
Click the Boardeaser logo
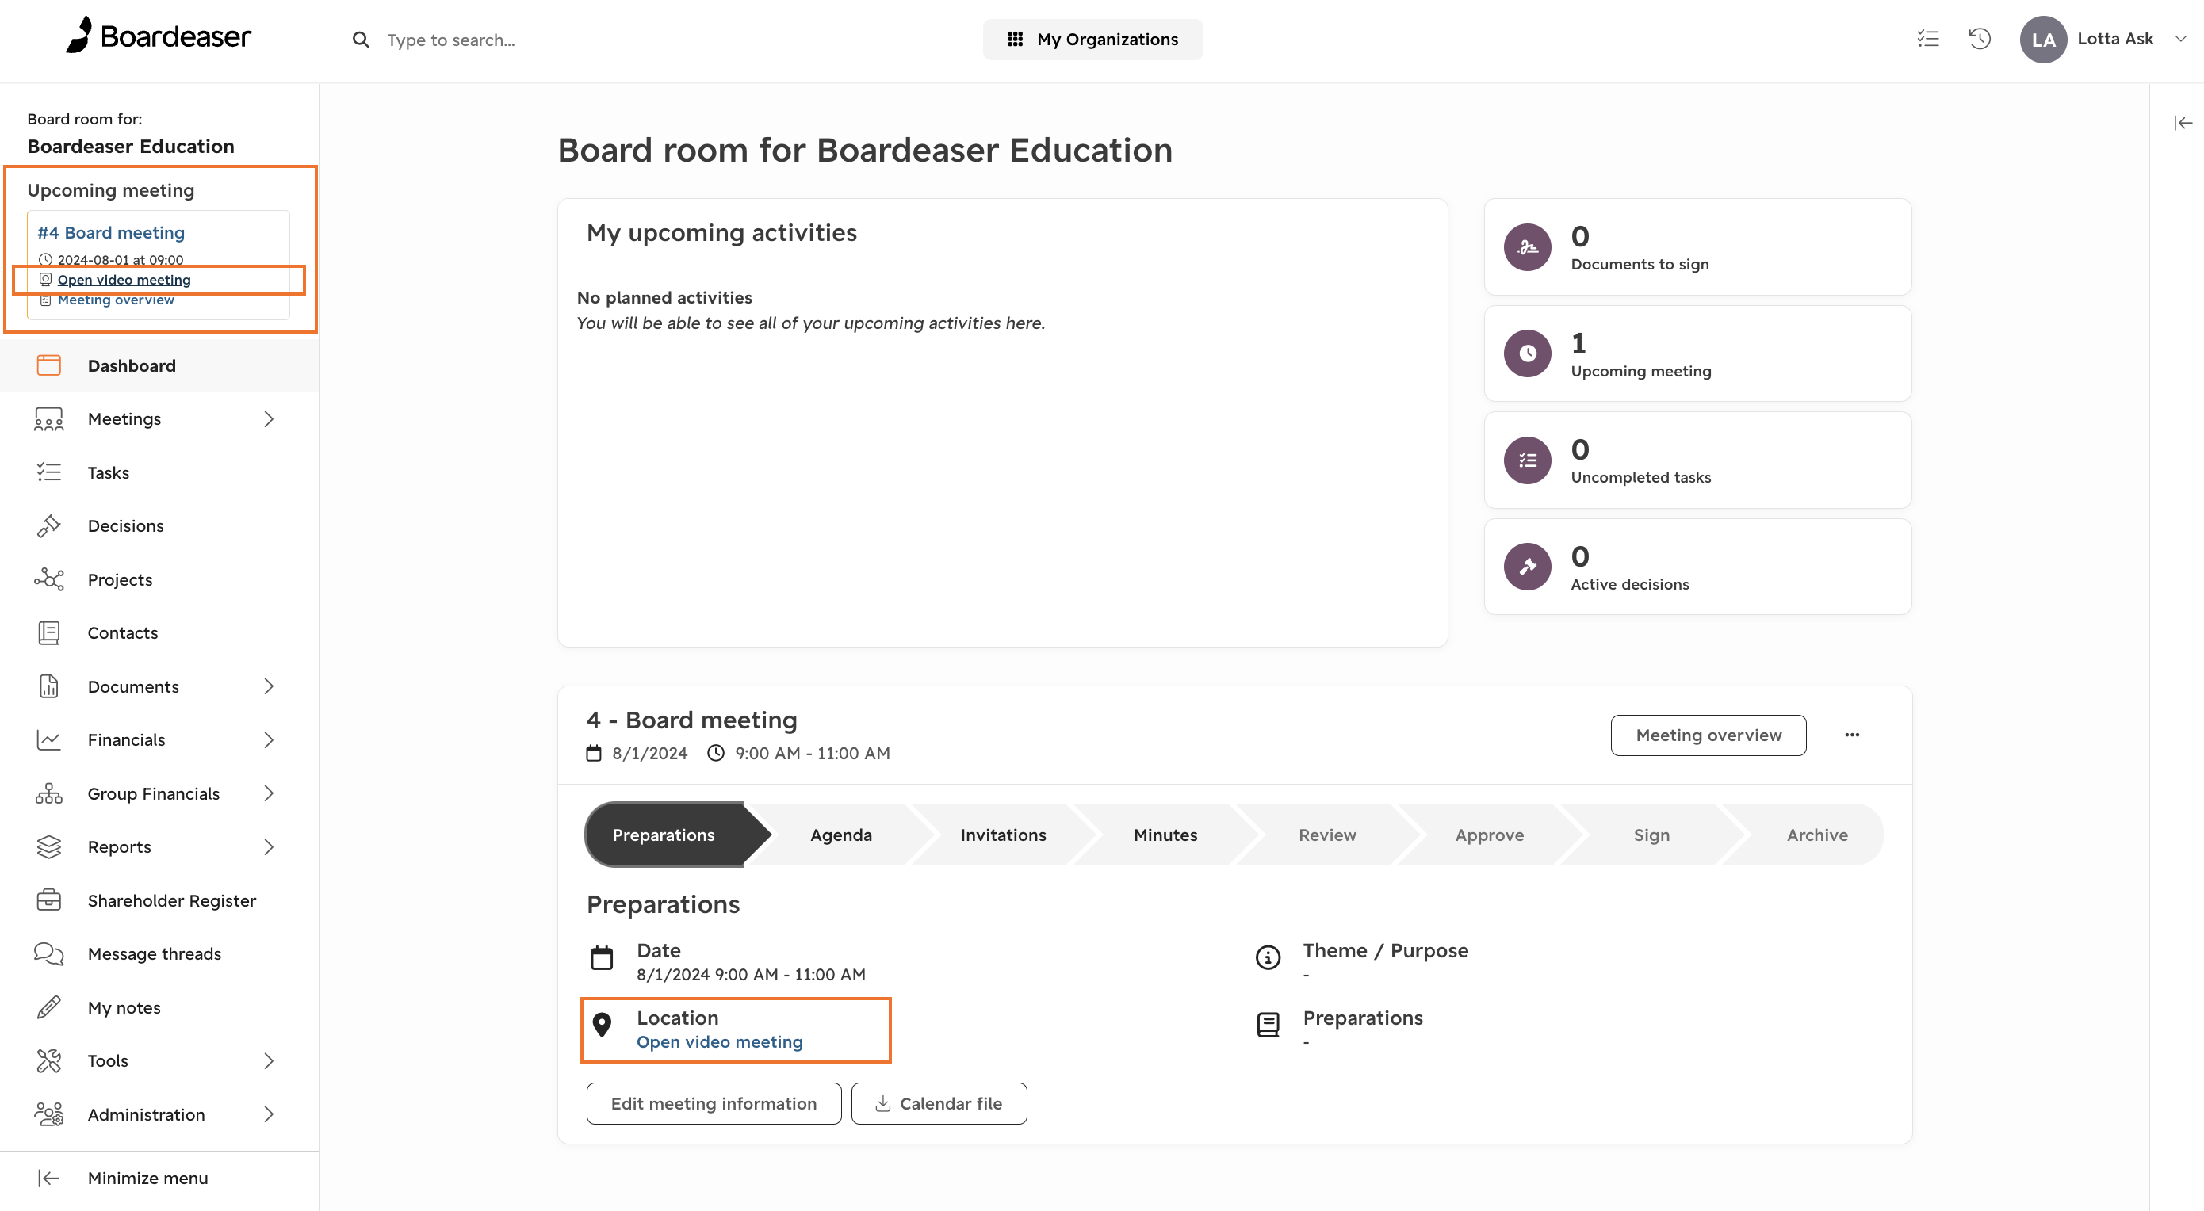coord(159,36)
